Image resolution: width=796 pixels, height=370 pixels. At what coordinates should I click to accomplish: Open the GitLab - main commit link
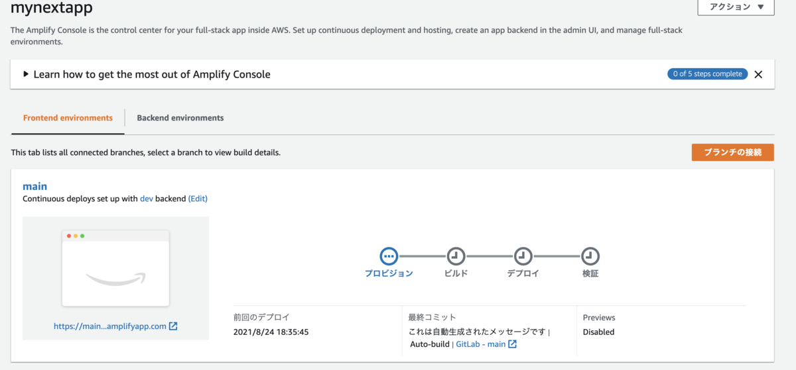pyautogui.click(x=480, y=344)
